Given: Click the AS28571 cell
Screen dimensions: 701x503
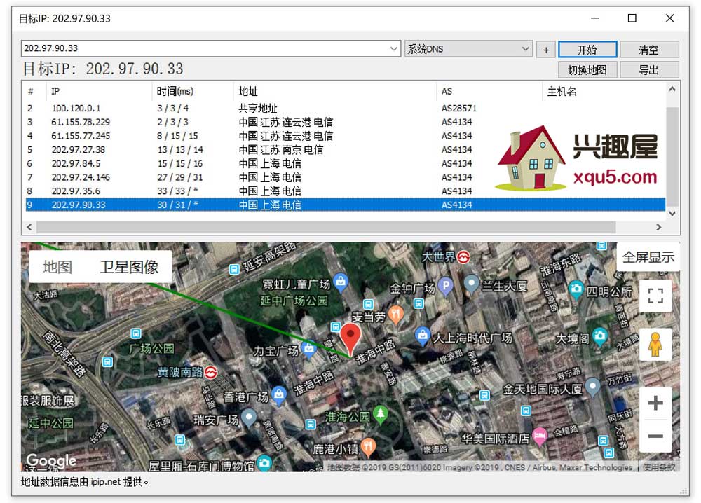Looking at the screenshot, I should [x=459, y=108].
